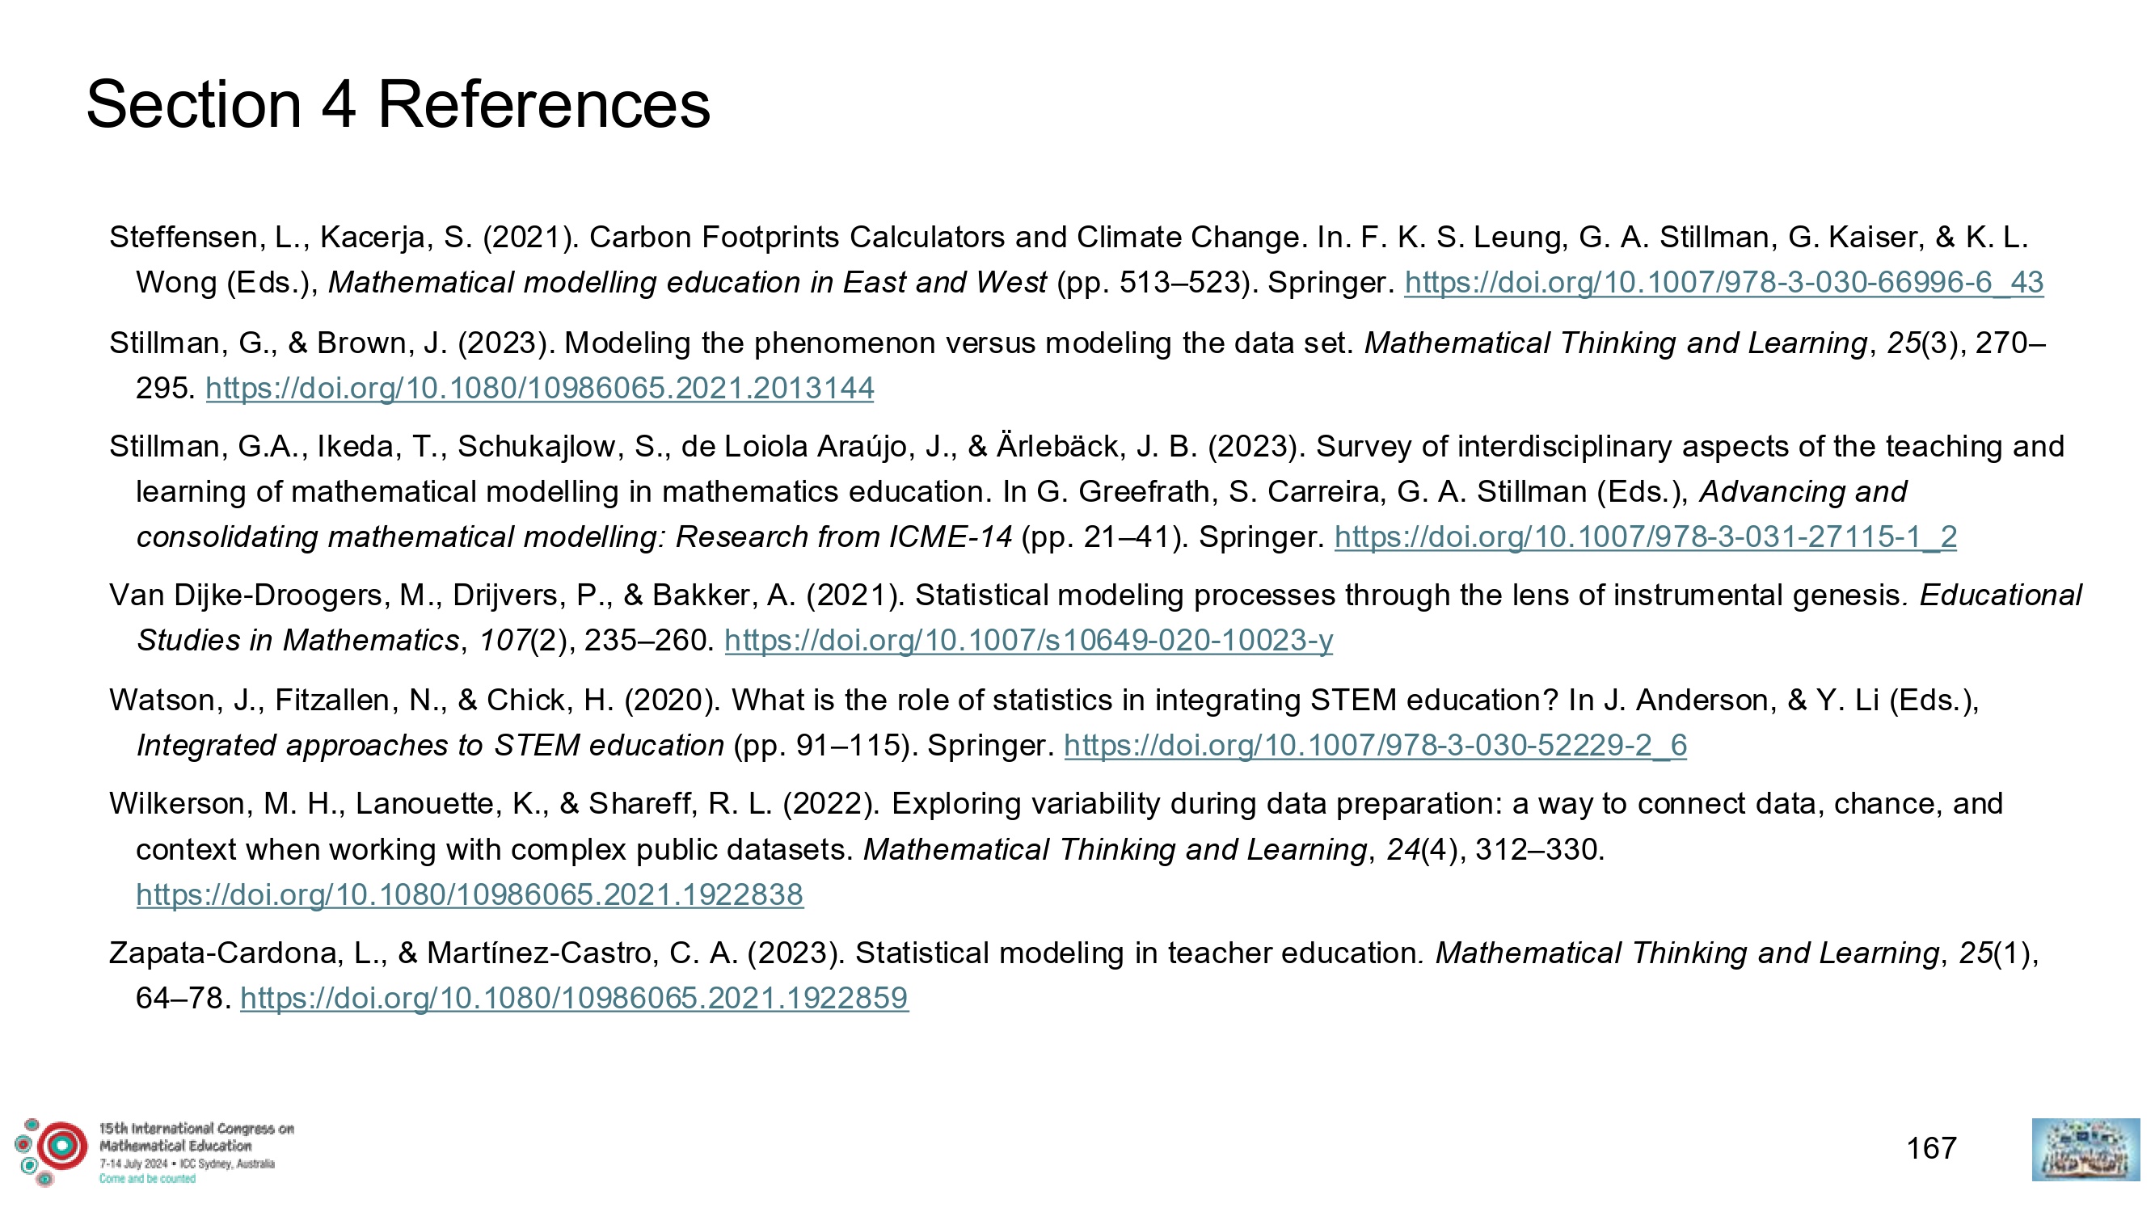Open Stillman & Brown 2013144 DOI link
The width and height of the screenshot is (2155, 1212).
tap(540, 388)
